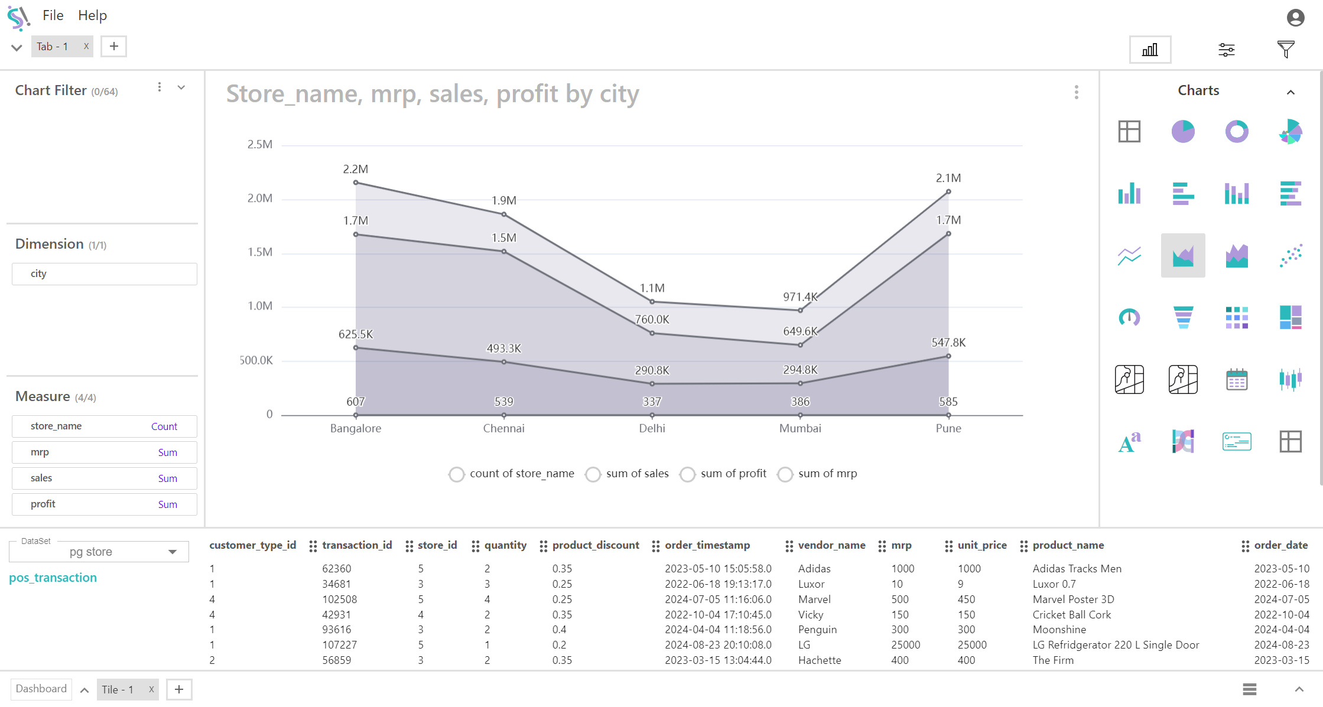Switch to the Tile - 1 tab
Image resolution: width=1323 pixels, height=707 pixels.
(x=118, y=689)
